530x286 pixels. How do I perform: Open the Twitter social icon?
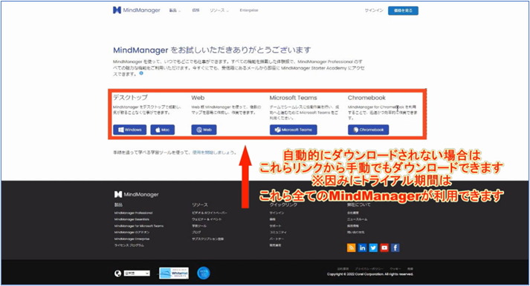coord(373,248)
